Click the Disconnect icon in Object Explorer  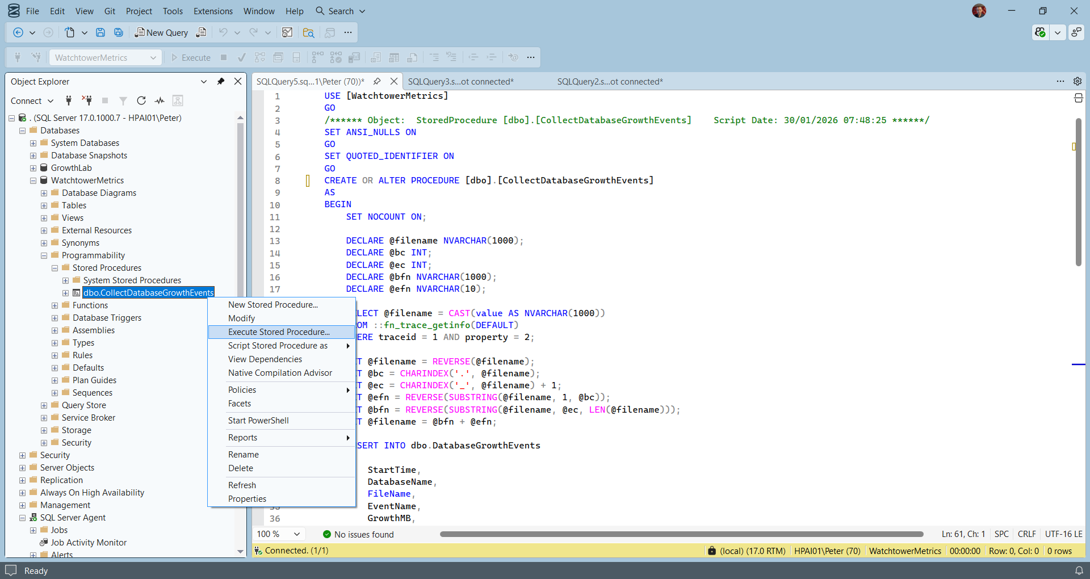coord(87,101)
